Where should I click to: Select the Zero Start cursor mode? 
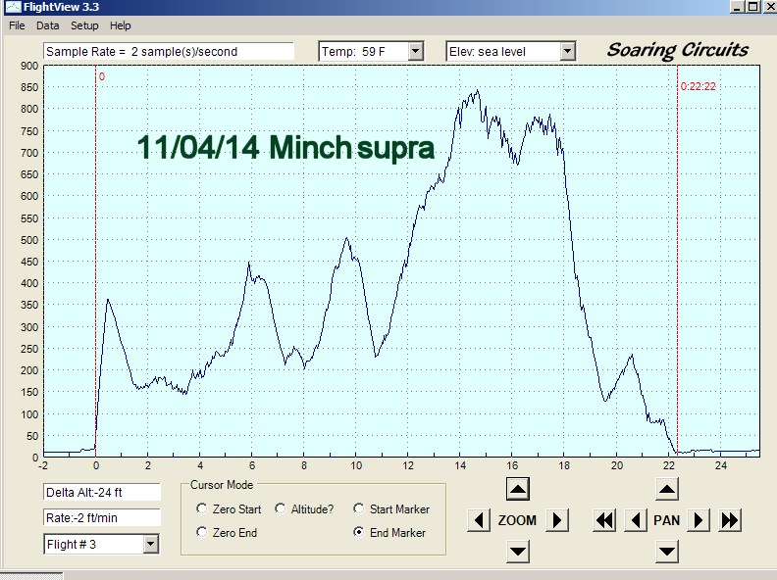point(202,508)
